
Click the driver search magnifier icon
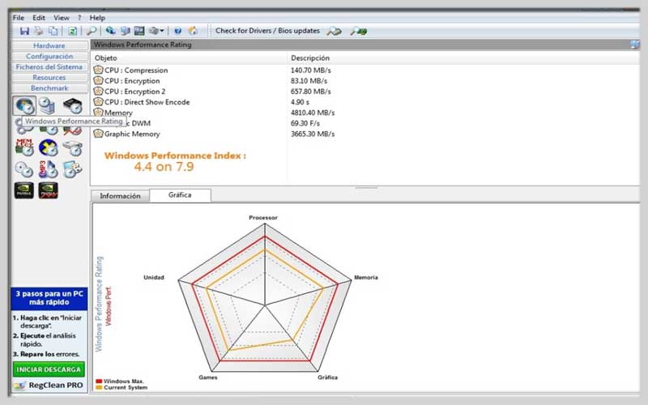334,31
